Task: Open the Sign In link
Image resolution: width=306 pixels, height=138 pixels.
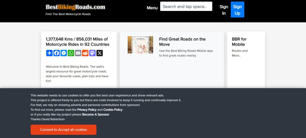Action: pos(224,10)
